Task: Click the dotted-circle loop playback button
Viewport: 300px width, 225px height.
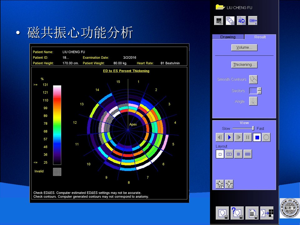Action: [266, 137]
